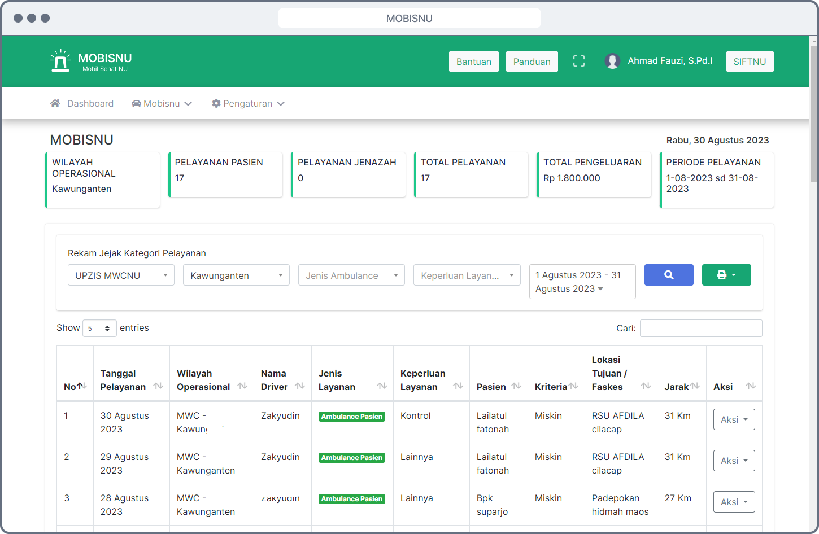Click the Dashboard home icon

[x=55, y=103]
